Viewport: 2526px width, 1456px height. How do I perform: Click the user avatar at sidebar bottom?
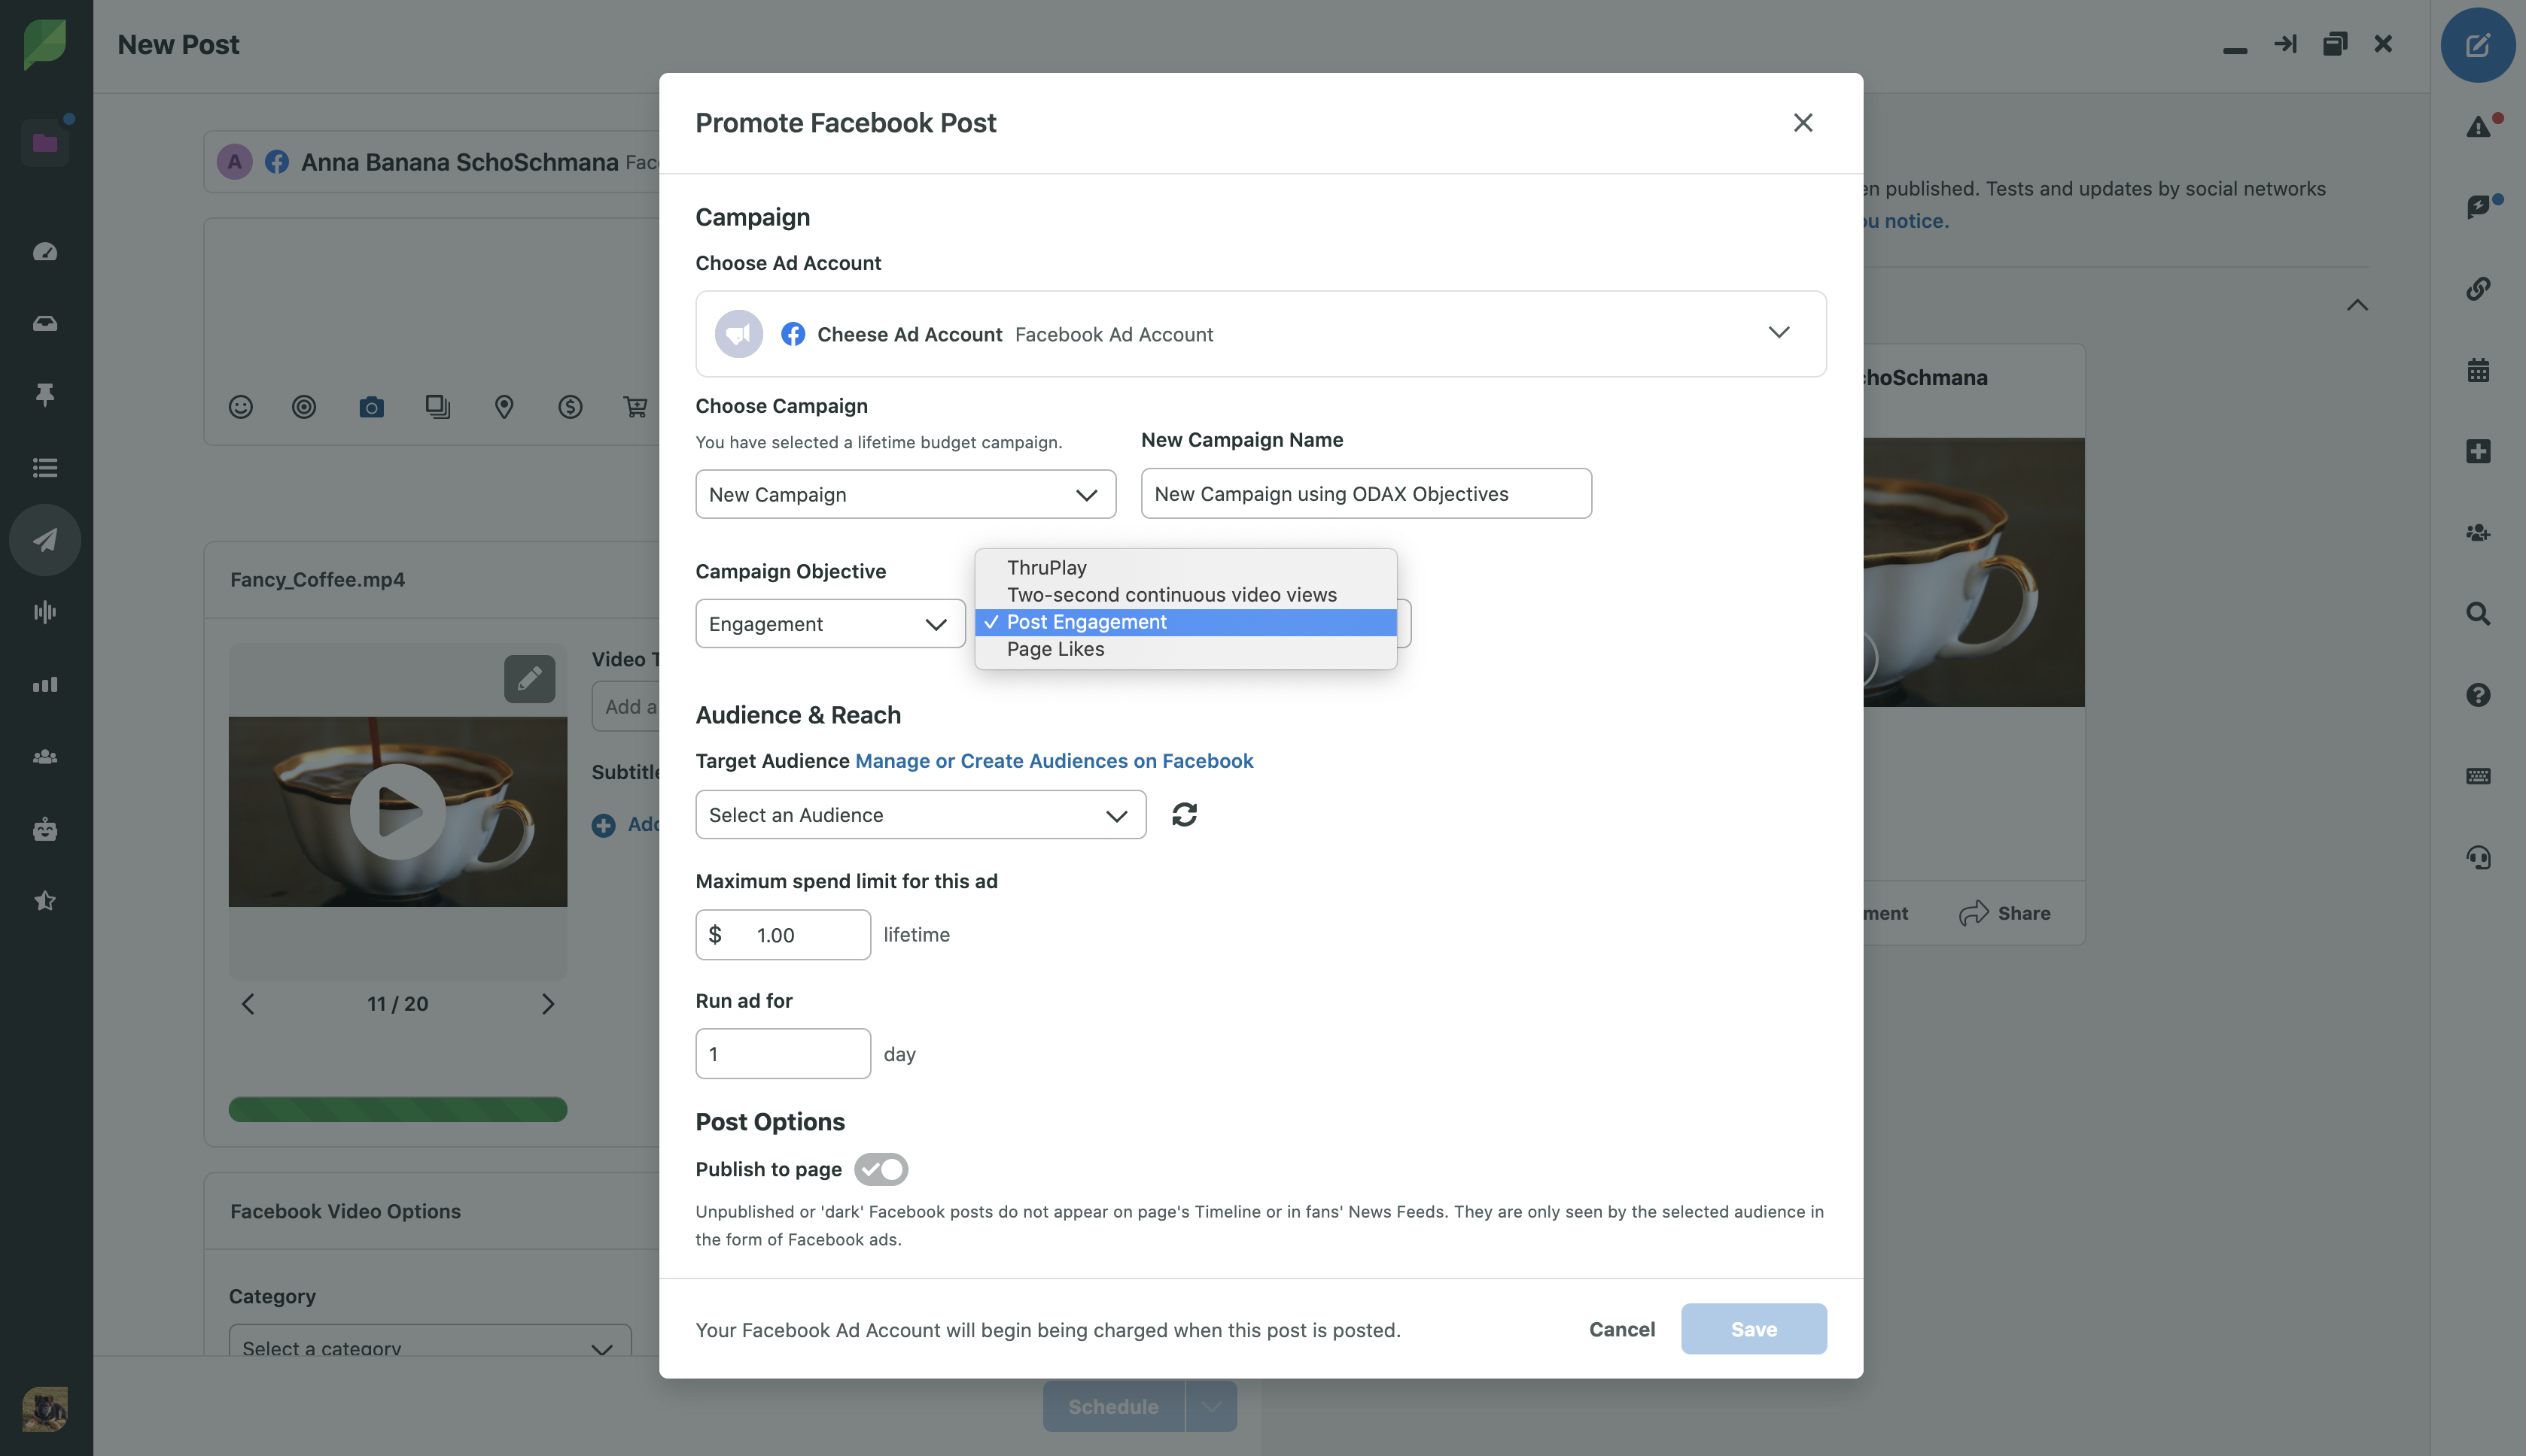(x=45, y=1409)
